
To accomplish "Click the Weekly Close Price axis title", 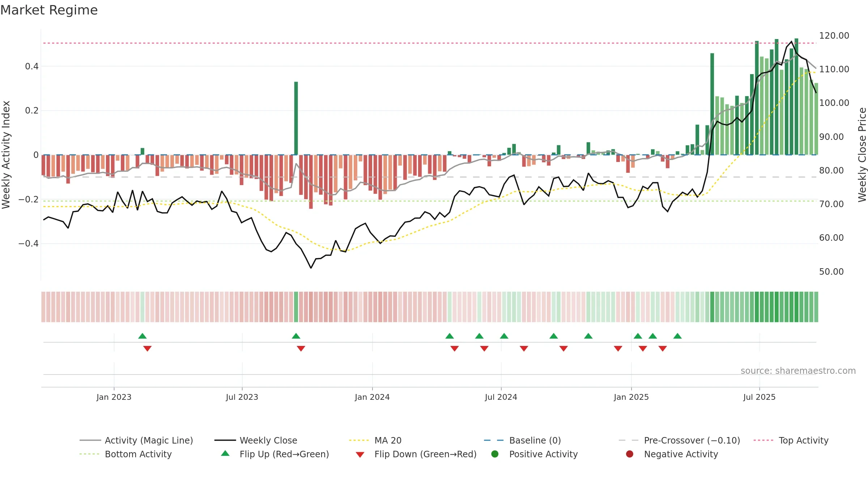I will 862,155.
